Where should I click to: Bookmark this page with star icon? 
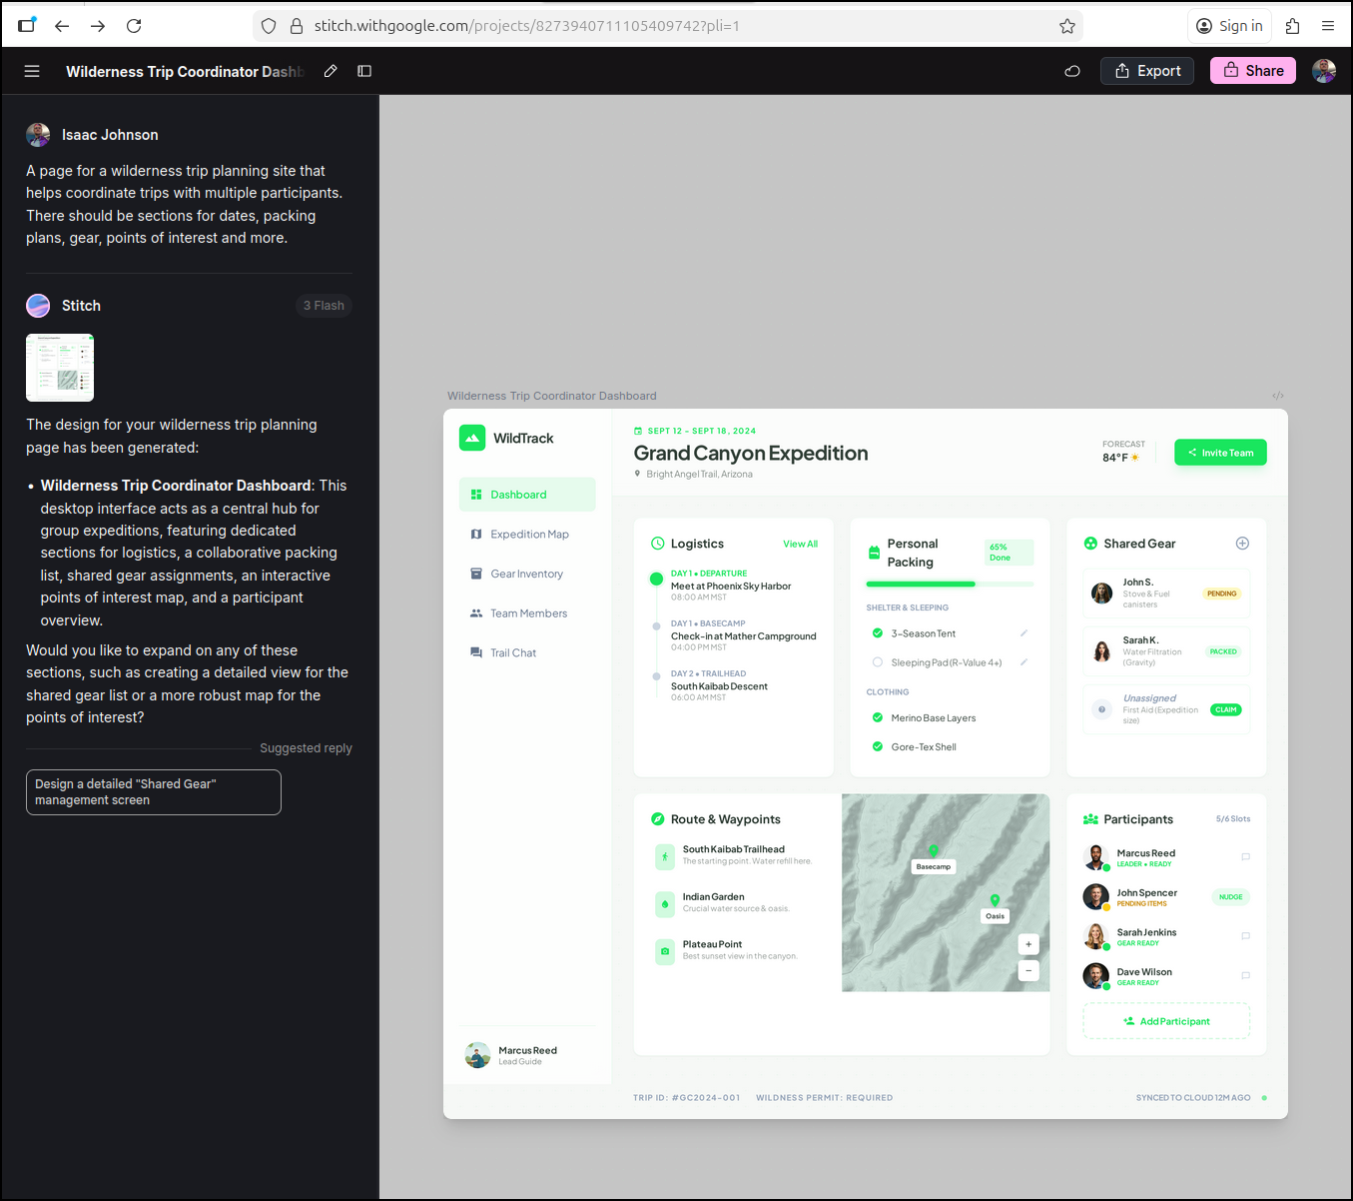coord(1067,26)
